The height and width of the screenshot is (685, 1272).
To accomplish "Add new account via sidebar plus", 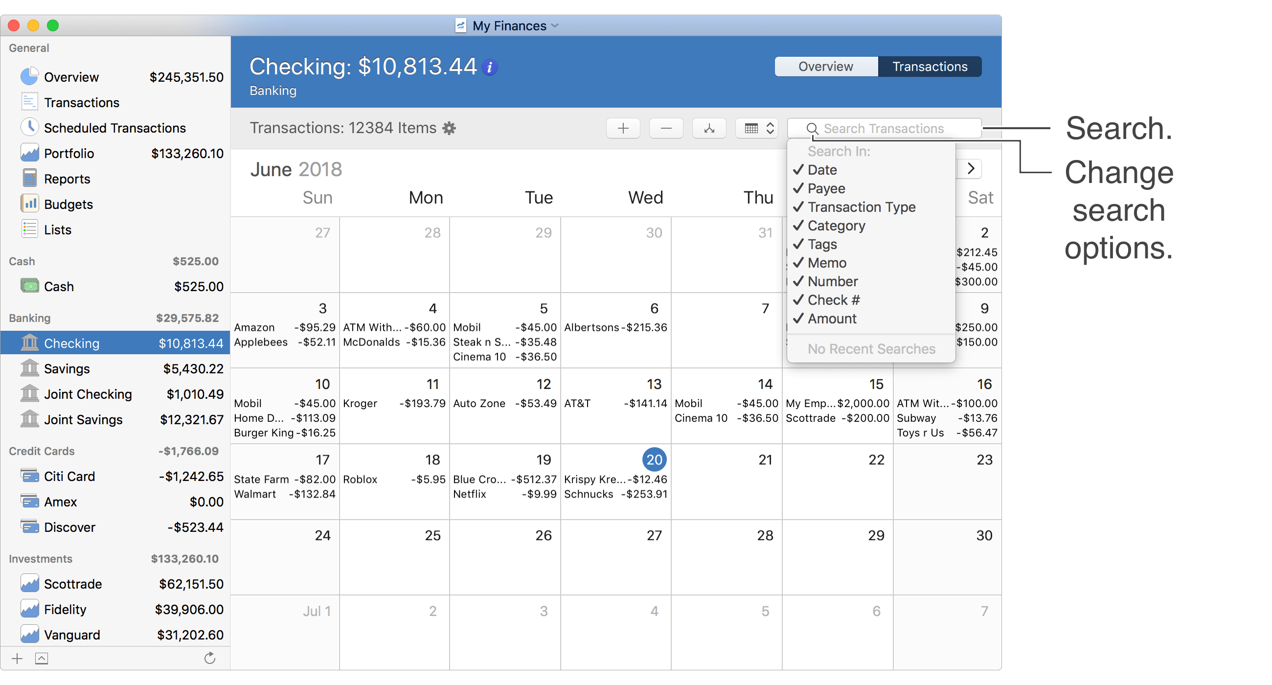I will [x=17, y=658].
